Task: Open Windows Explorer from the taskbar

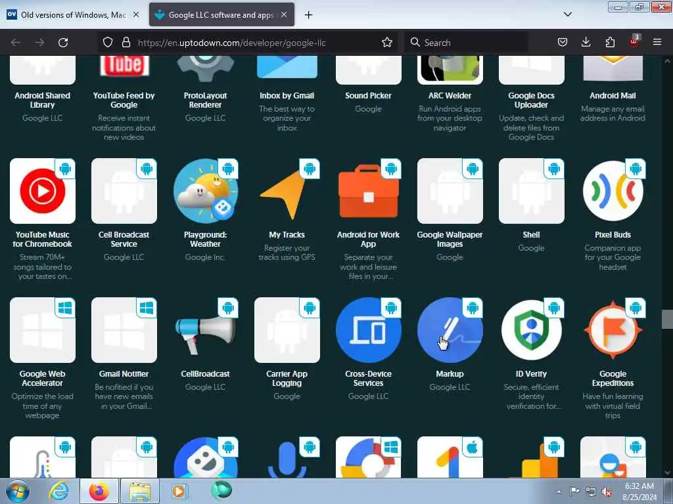Action: click(140, 491)
